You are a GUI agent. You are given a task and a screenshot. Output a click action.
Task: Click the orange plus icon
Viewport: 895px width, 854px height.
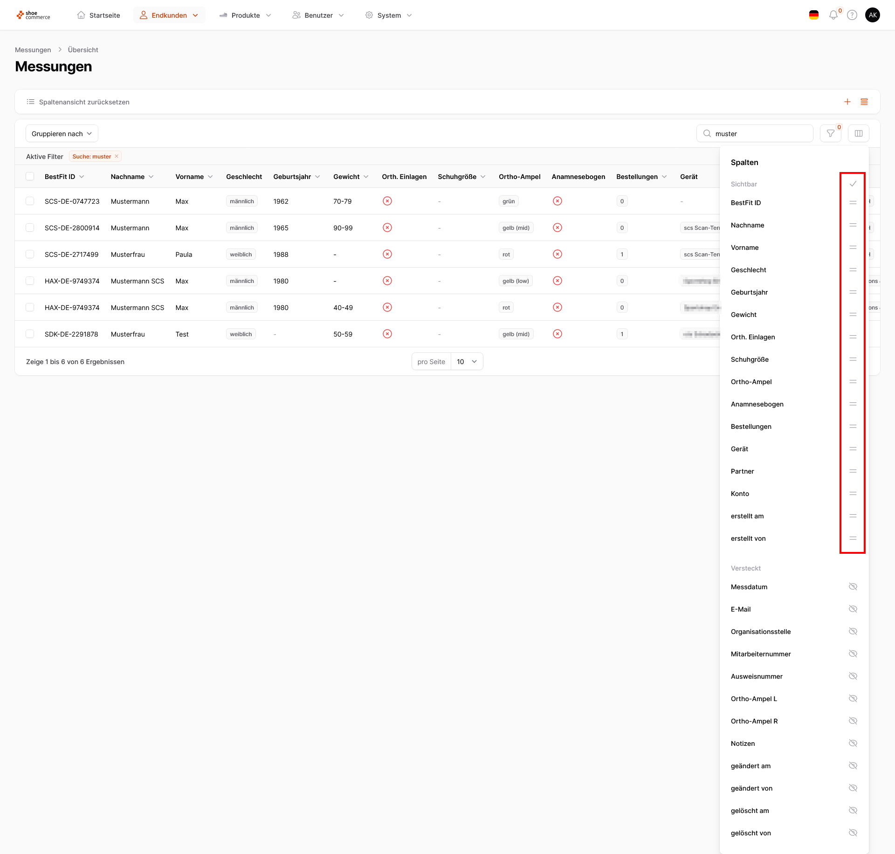(x=847, y=102)
